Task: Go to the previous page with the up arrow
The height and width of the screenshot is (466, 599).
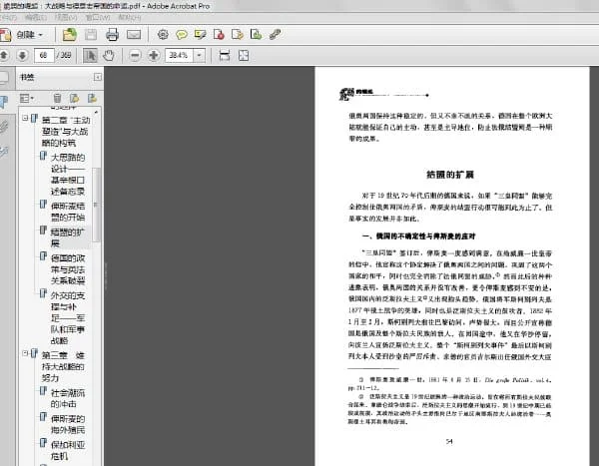Action: point(4,56)
